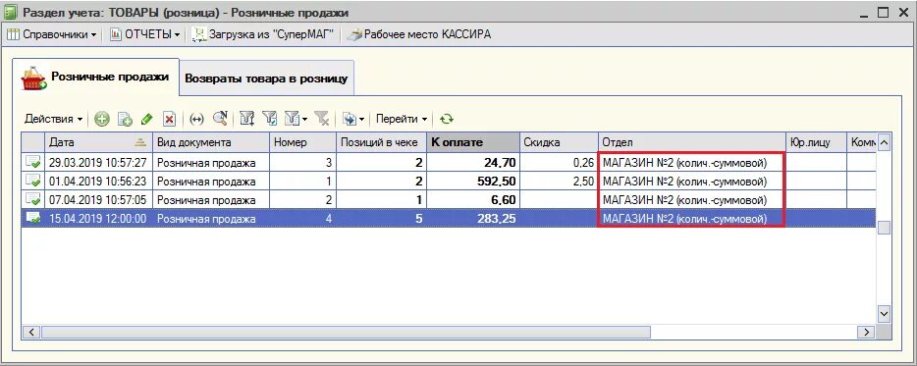The width and height of the screenshot is (917, 366).
Task: Open the ОТЧЕТЫ dropdown menu
Action: click(x=145, y=34)
